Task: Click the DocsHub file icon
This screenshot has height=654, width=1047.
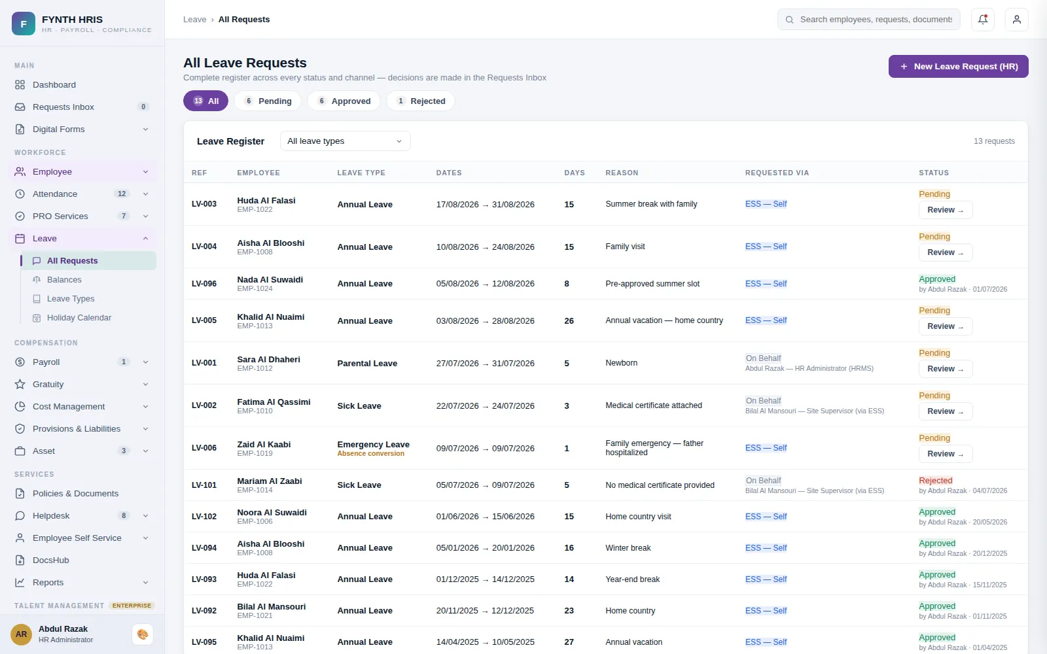Action: click(x=20, y=560)
